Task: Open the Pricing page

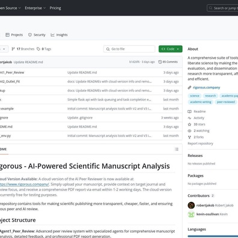Action: coord(55,8)
